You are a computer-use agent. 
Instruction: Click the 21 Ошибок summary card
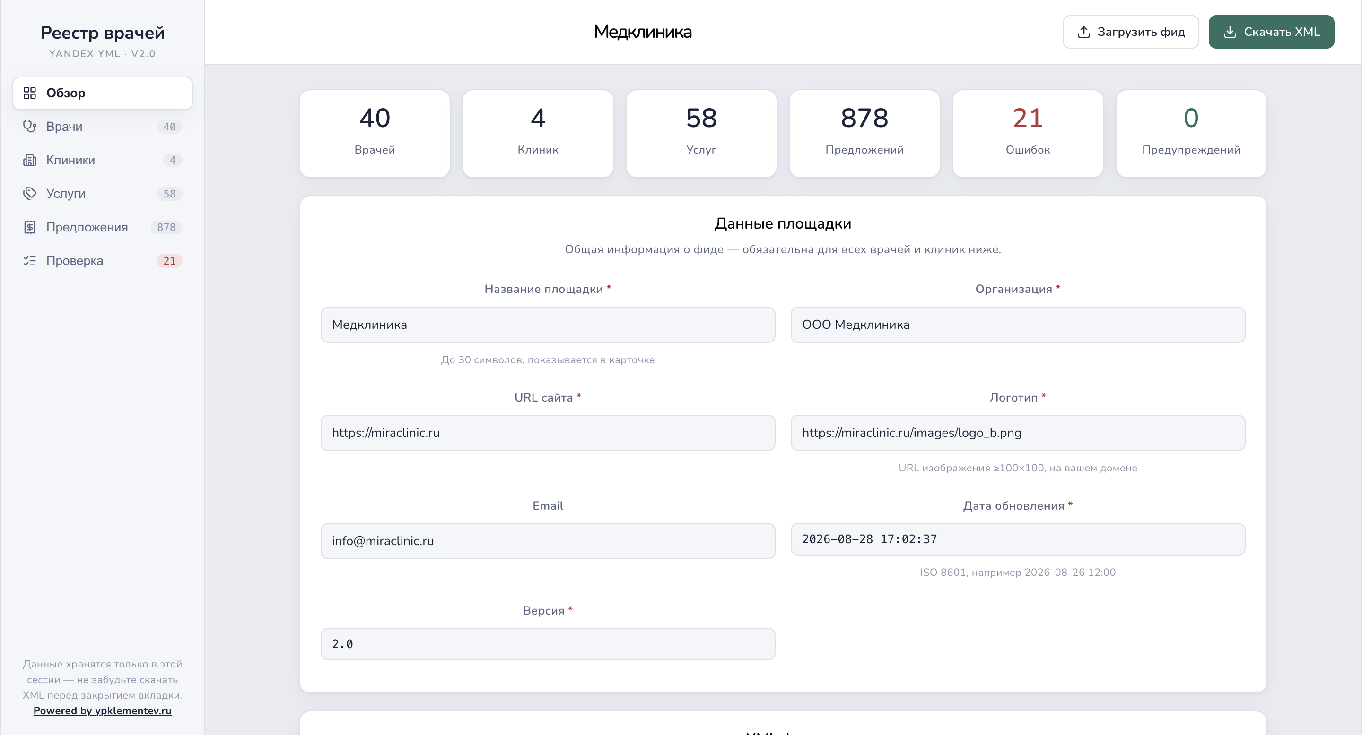(x=1027, y=134)
